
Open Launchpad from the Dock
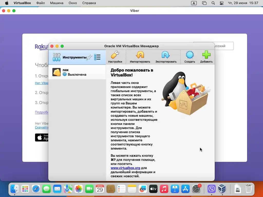[25, 189]
